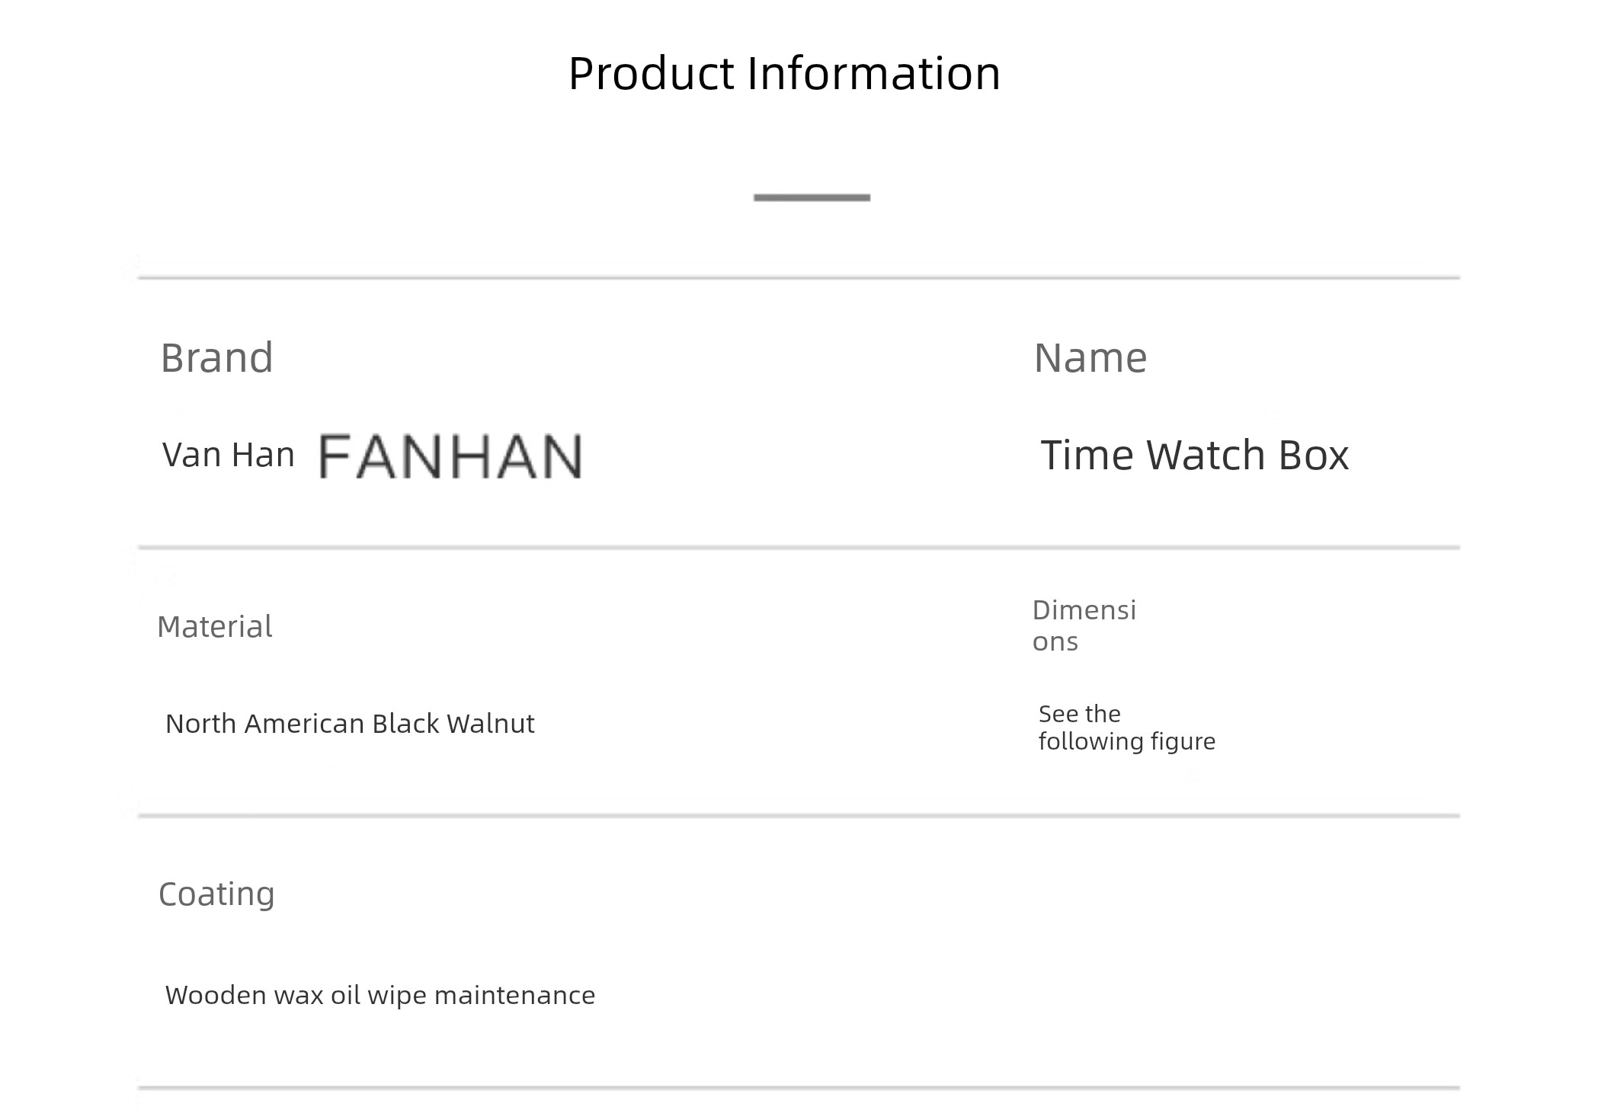The height and width of the screenshot is (1113, 1598).
Task: Select the Brand label
Action: (x=217, y=358)
